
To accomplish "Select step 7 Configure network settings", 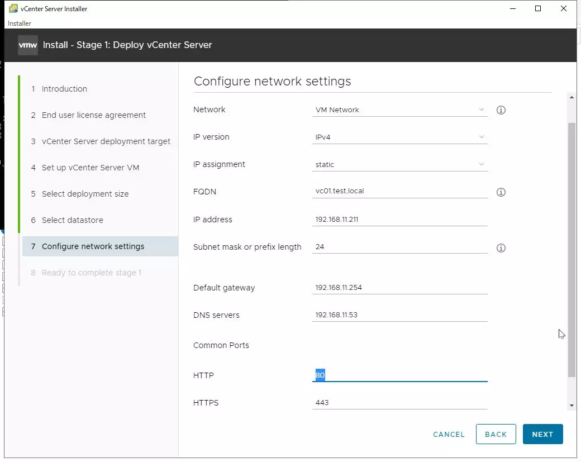I will tap(100, 246).
